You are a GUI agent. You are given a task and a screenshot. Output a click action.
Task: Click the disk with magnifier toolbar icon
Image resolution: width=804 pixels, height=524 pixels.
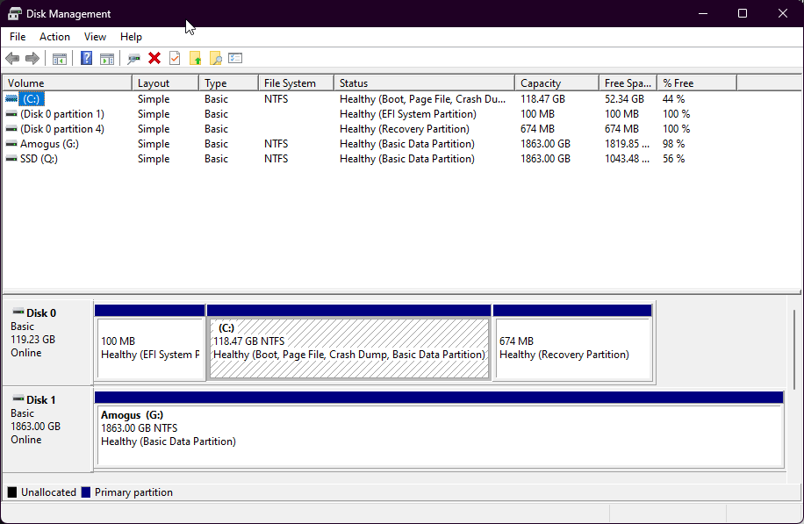coord(133,59)
